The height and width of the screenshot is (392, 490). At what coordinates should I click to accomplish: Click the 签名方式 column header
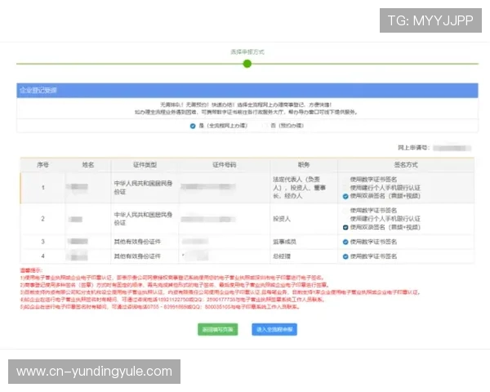click(x=406, y=165)
